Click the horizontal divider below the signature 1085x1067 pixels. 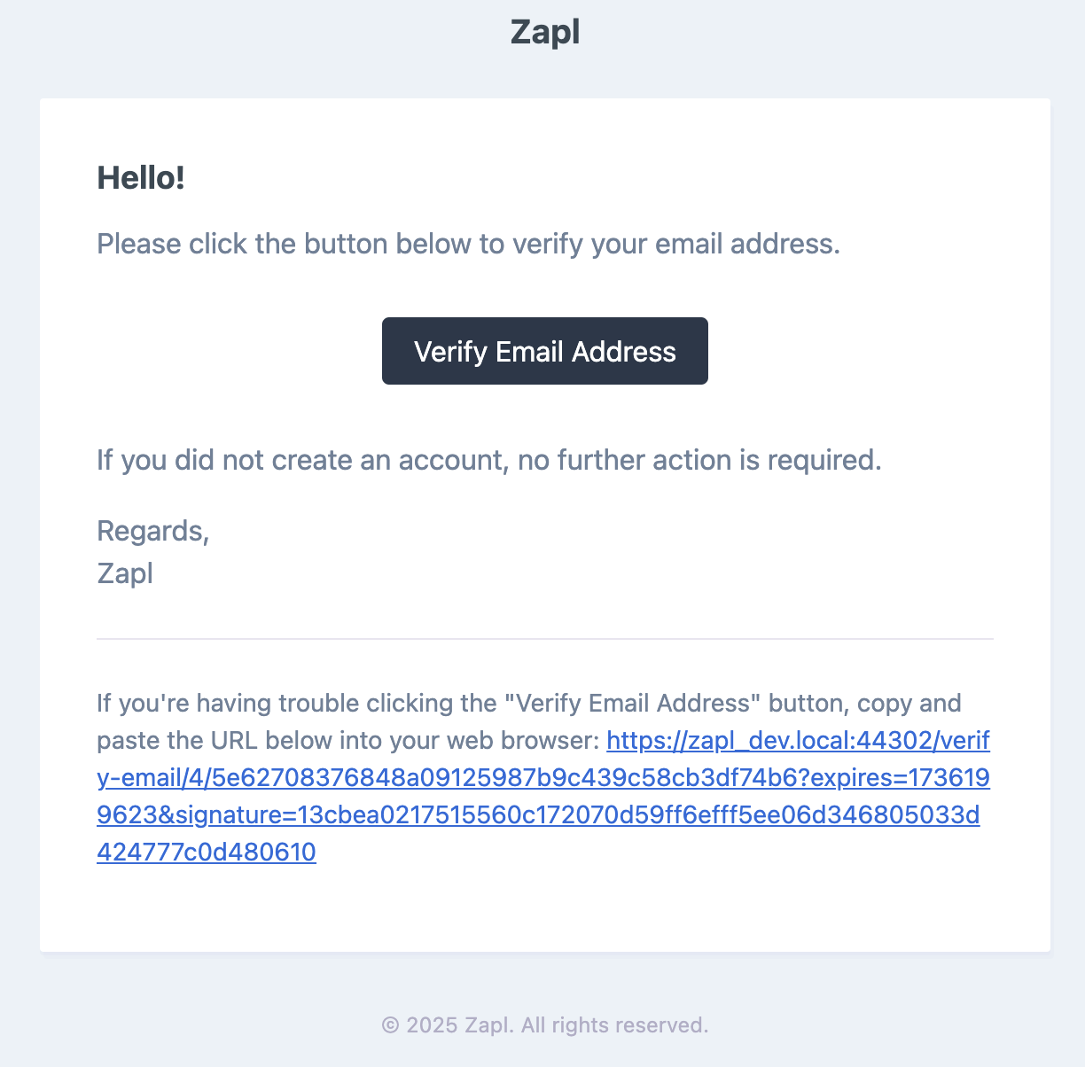coord(544,638)
